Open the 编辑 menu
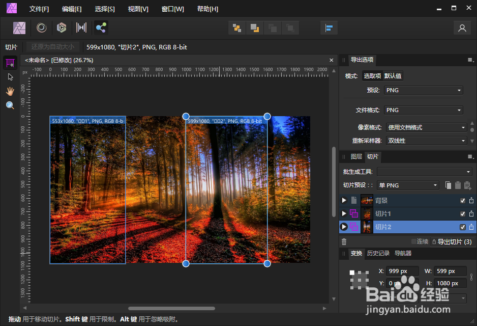Image resolution: width=477 pixels, height=326 pixels. tap(71, 8)
